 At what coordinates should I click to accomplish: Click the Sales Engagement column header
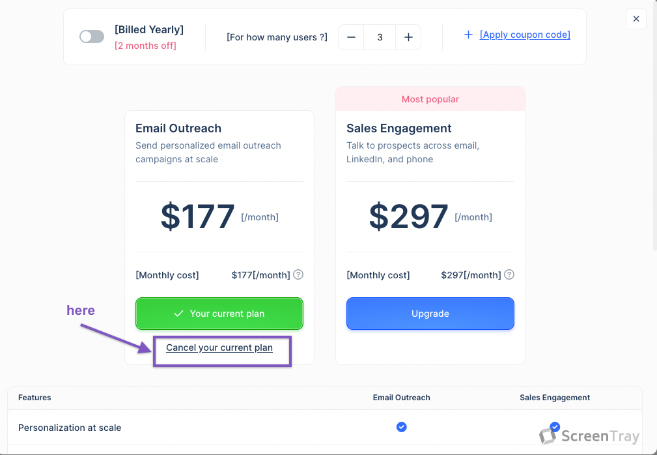pos(555,398)
